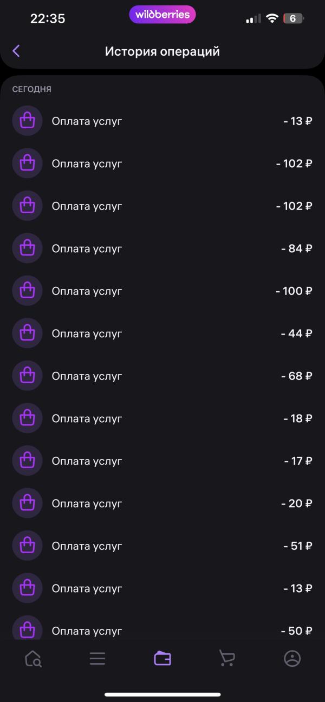Image resolution: width=325 pixels, height=702 pixels.
Task: Open the shopping cart tab
Action: tap(227, 658)
